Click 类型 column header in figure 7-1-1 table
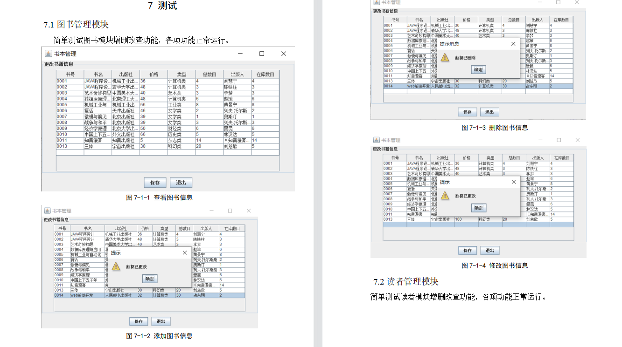622x347 pixels. [x=182, y=74]
